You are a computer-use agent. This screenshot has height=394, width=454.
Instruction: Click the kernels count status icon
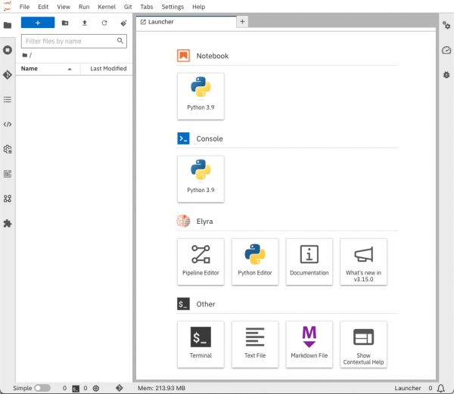click(x=96, y=388)
